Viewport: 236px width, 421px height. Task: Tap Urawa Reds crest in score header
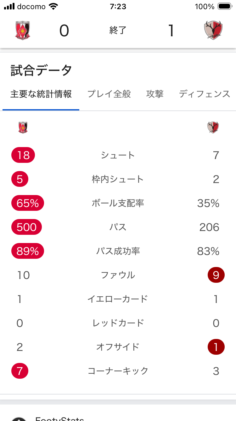tap(23, 31)
